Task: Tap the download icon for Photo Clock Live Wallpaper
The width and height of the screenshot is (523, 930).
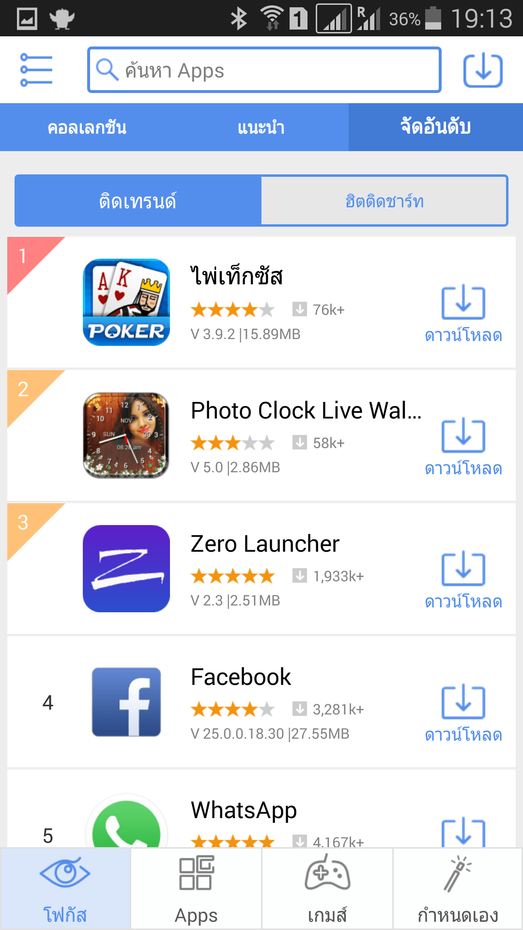Action: (x=463, y=436)
